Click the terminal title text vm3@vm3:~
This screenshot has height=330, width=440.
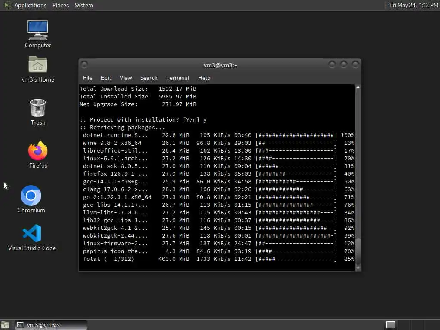click(x=220, y=65)
